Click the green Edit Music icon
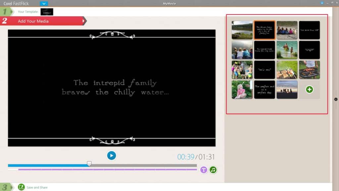 click(213, 170)
